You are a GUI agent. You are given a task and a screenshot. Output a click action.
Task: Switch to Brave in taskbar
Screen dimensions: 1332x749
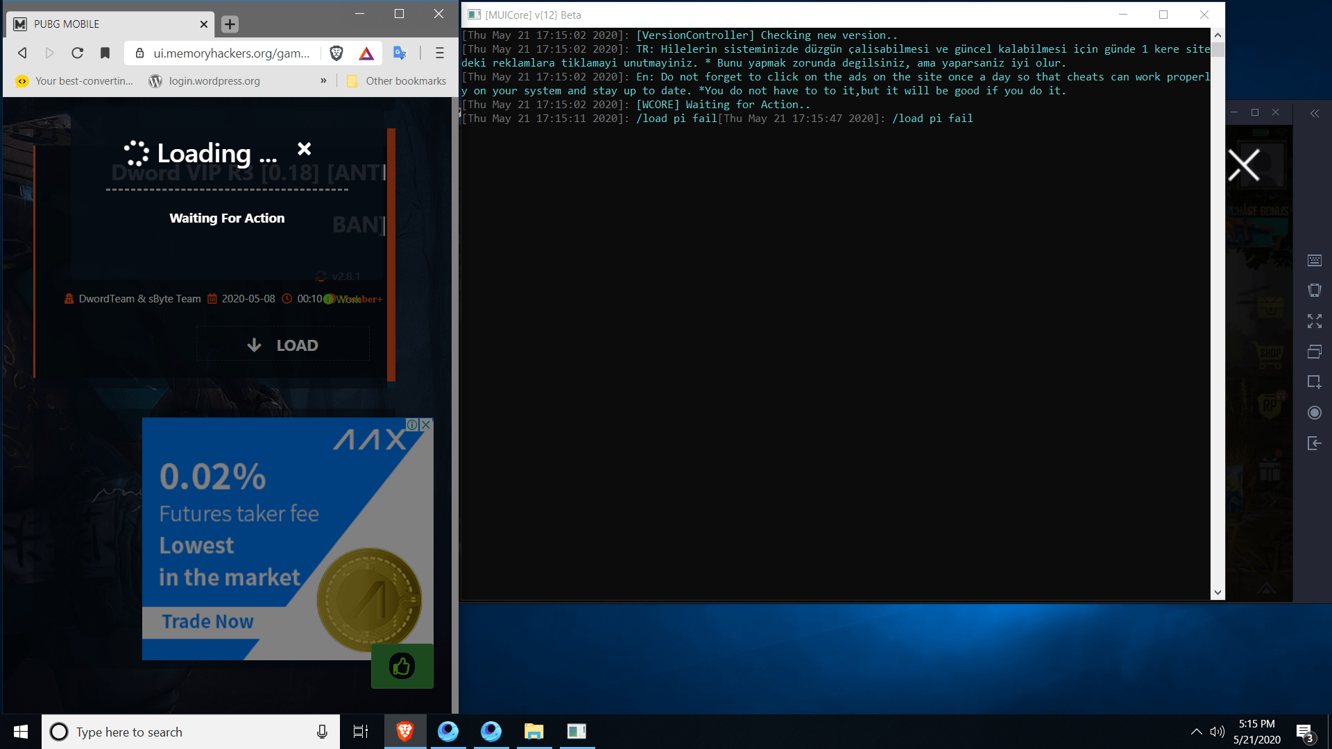pyautogui.click(x=405, y=732)
